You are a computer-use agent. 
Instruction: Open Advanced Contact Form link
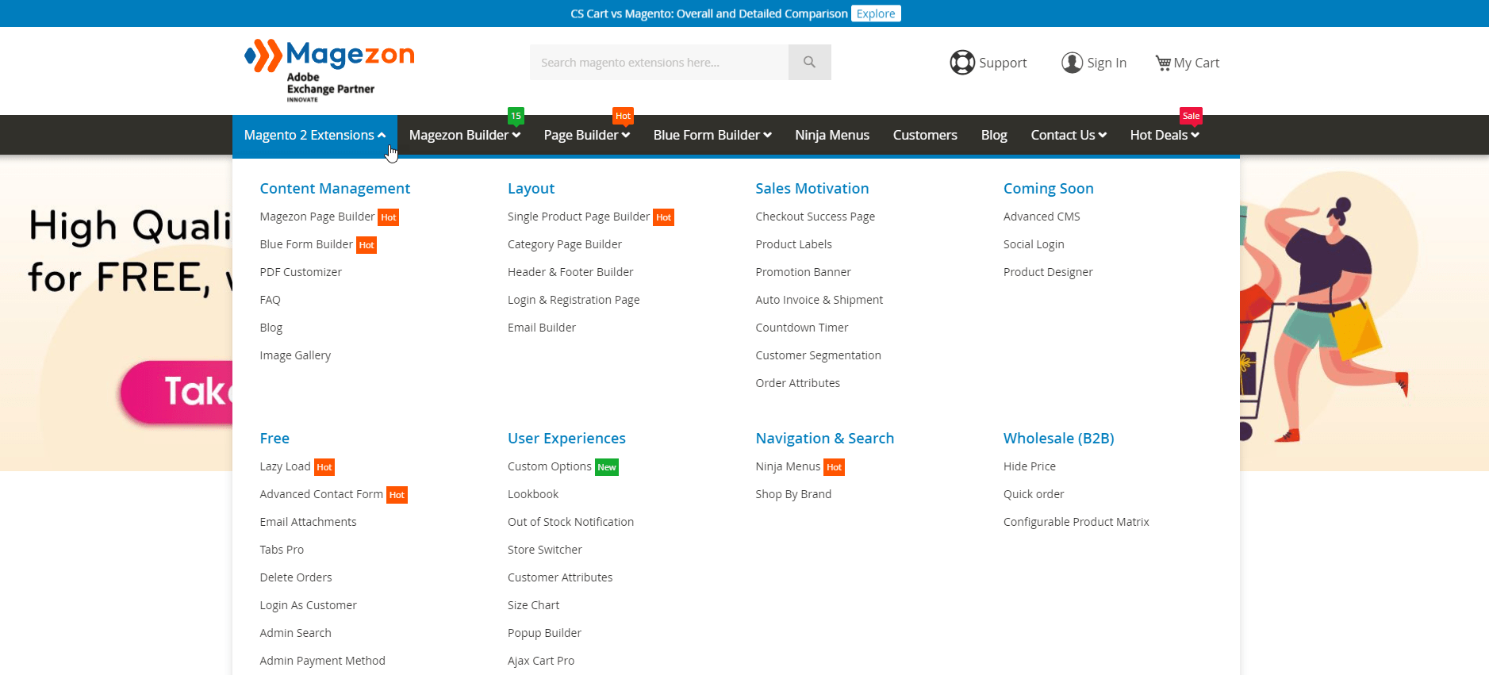pyautogui.click(x=321, y=494)
